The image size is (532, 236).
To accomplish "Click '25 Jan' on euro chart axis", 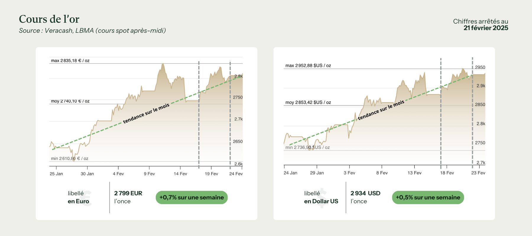I will [x=56, y=174].
